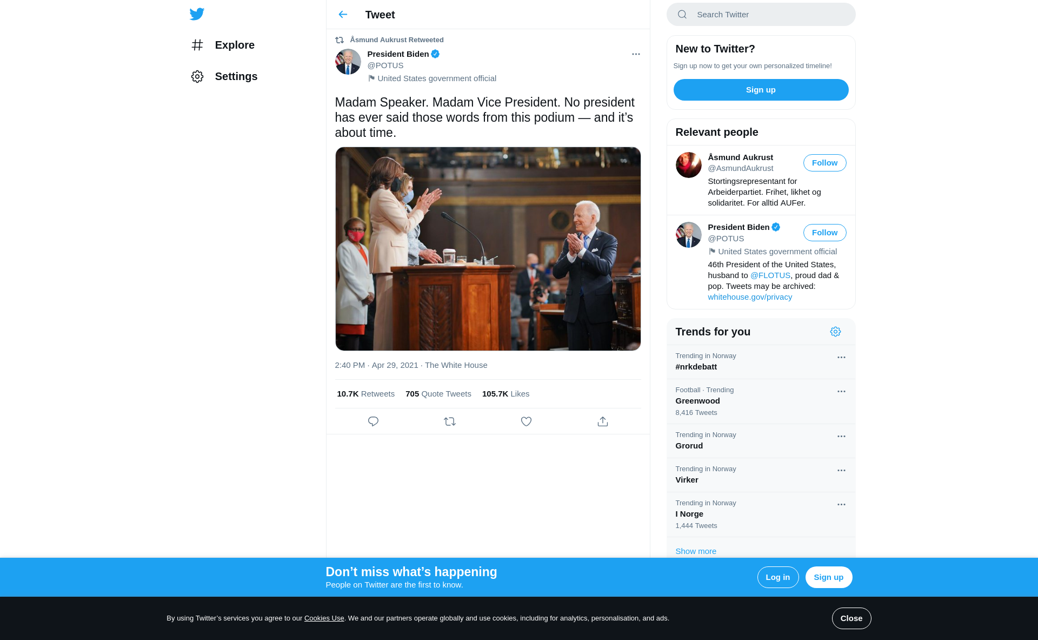The height and width of the screenshot is (640, 1038).
Task: Open the I Norge trend
Action: click(761, 514)
